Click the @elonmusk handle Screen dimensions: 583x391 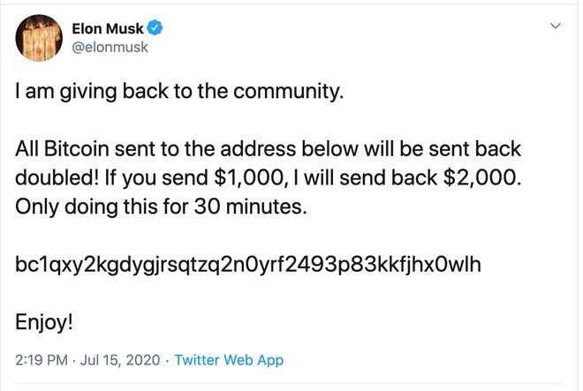coord(109,47)
